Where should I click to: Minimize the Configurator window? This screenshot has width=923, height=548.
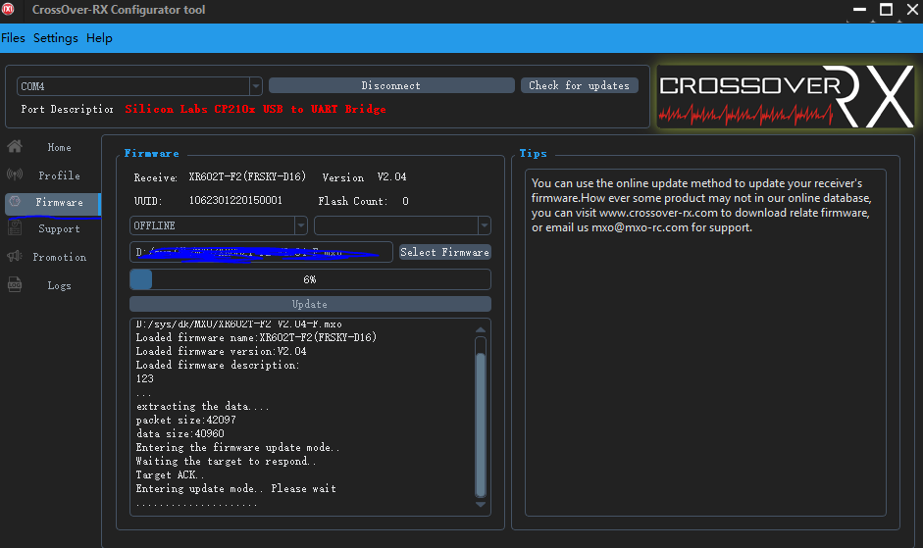[x=859, y=10]
